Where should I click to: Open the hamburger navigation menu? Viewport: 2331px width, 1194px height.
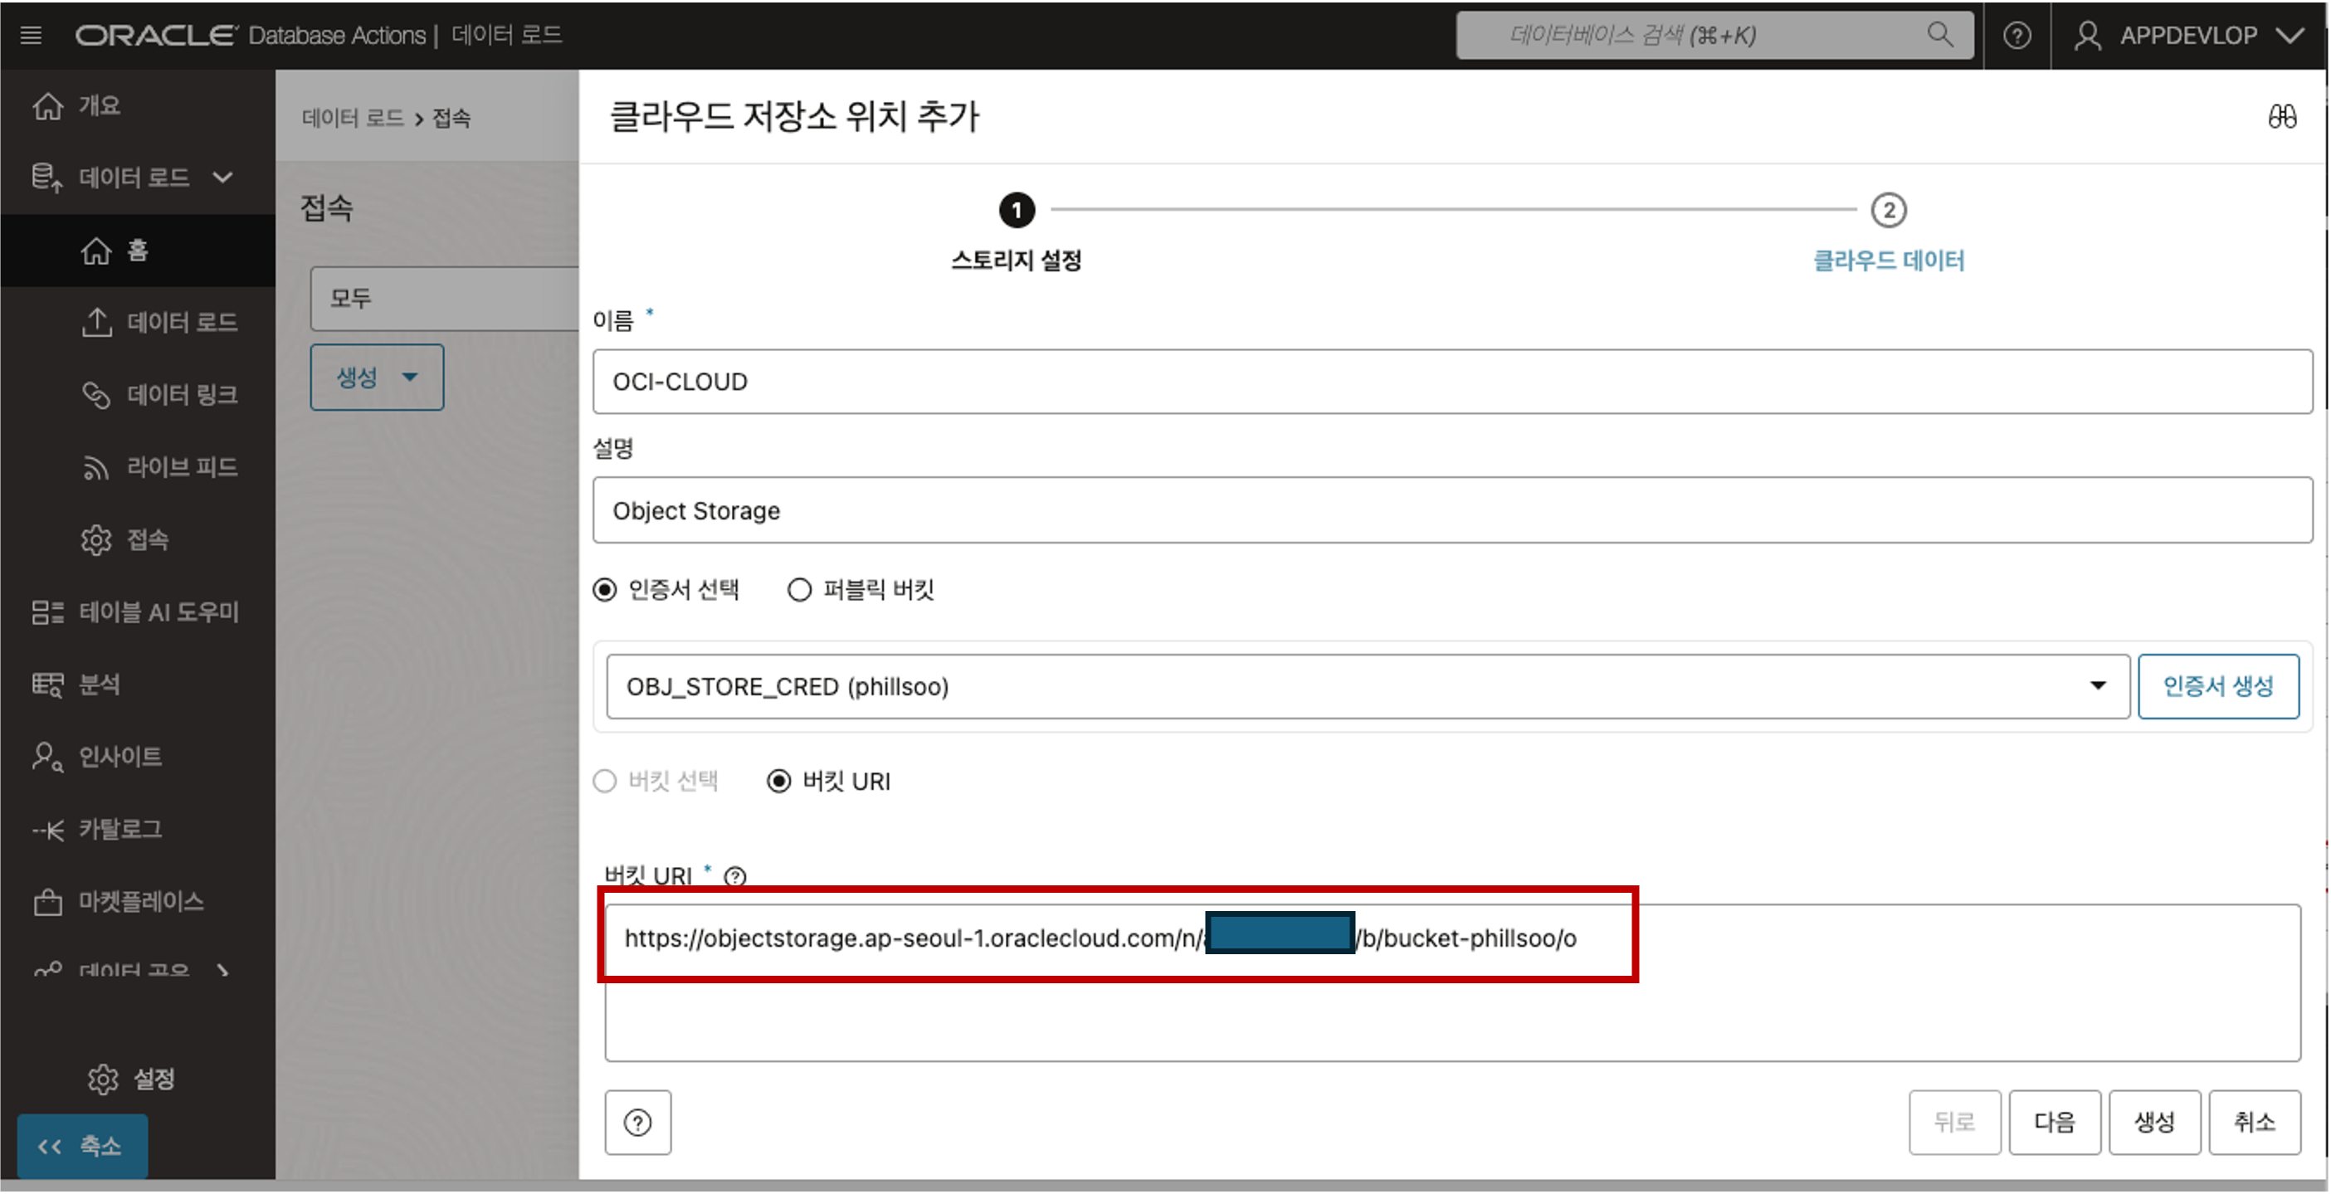[x=31, y=36]
